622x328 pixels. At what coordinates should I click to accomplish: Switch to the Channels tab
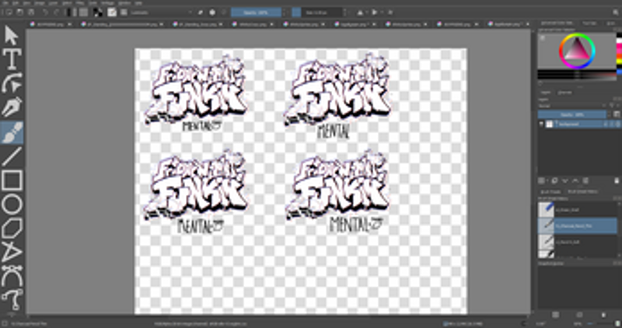(x=564, y=92)
